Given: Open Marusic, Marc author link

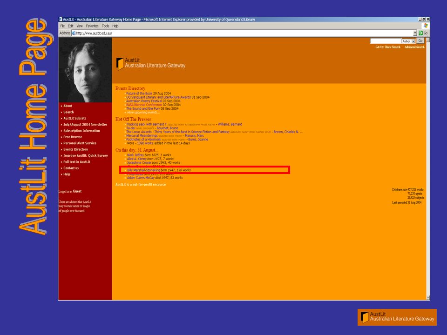Looking at the screenshot, I should tap(195, 135).
